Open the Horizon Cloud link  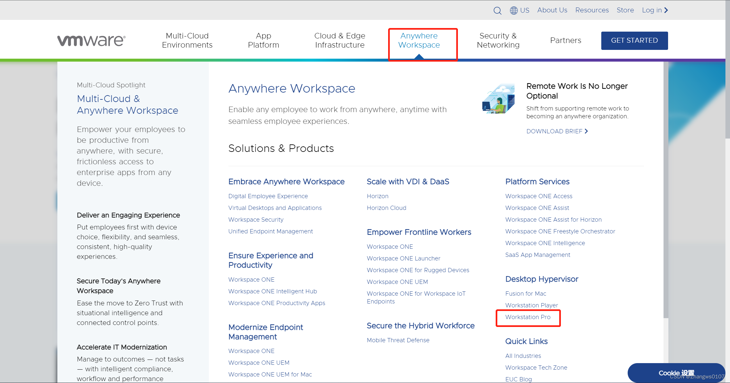386,208
